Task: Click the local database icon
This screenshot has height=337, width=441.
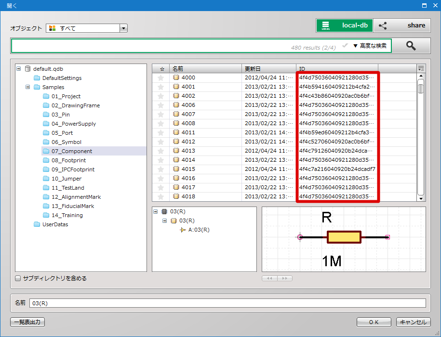Action: 326,26
